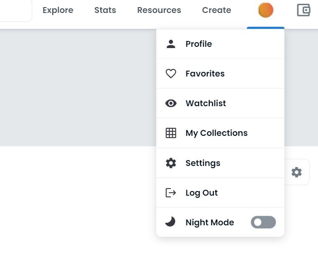318x255 pixels.
Task: Click the eye icon beside Watchlist
Action: coord(171,103)
